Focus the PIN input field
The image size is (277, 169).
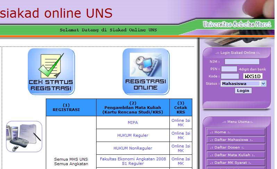(229, 69)
